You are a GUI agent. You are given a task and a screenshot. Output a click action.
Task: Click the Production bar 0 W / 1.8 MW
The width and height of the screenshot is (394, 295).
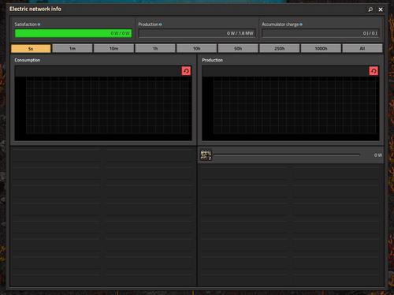[x=197, y=33]
